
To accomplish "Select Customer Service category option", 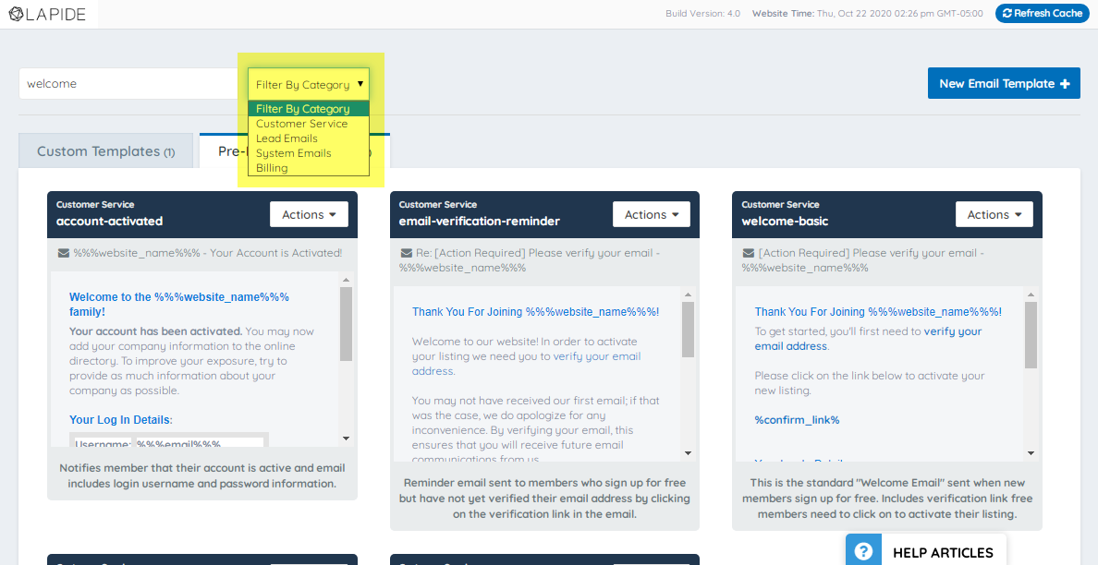I will coord(309,124).
